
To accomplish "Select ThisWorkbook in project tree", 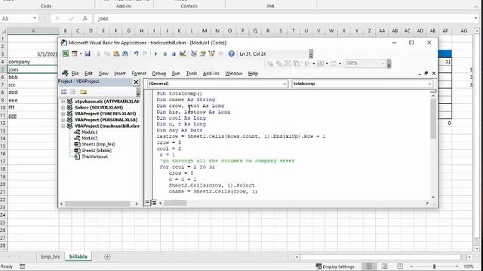I will pos(94,157).
